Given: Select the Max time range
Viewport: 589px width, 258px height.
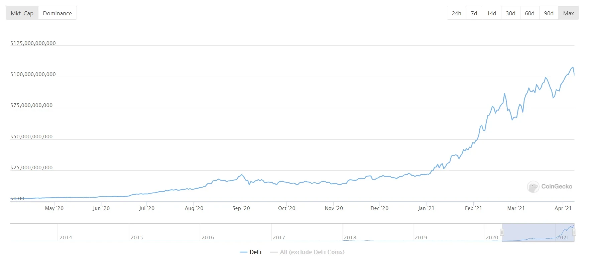Looking at the screenshot, I should point(568,13).
